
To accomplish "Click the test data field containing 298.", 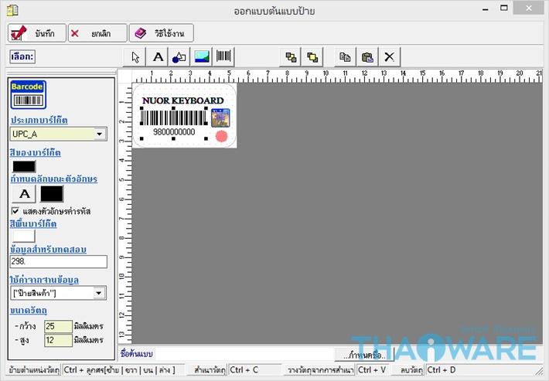I will coord(59,262).
